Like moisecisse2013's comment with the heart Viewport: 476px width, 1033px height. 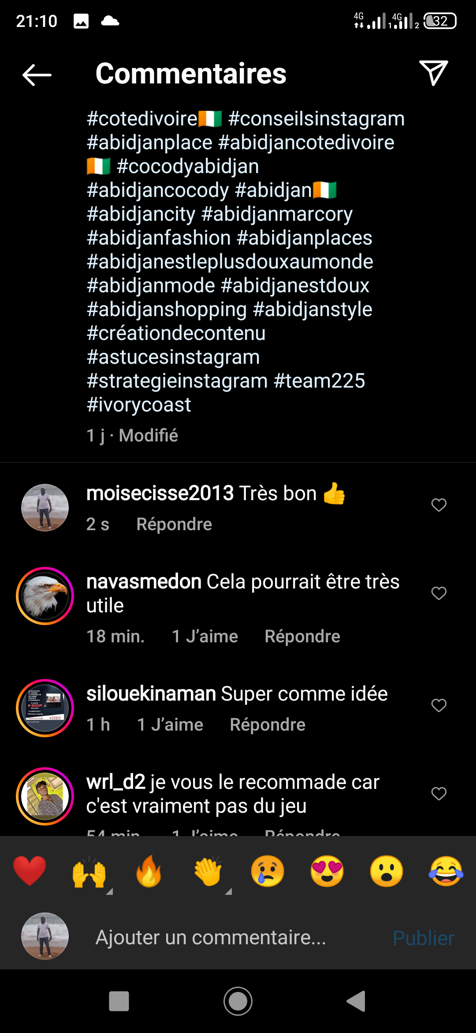439,505
